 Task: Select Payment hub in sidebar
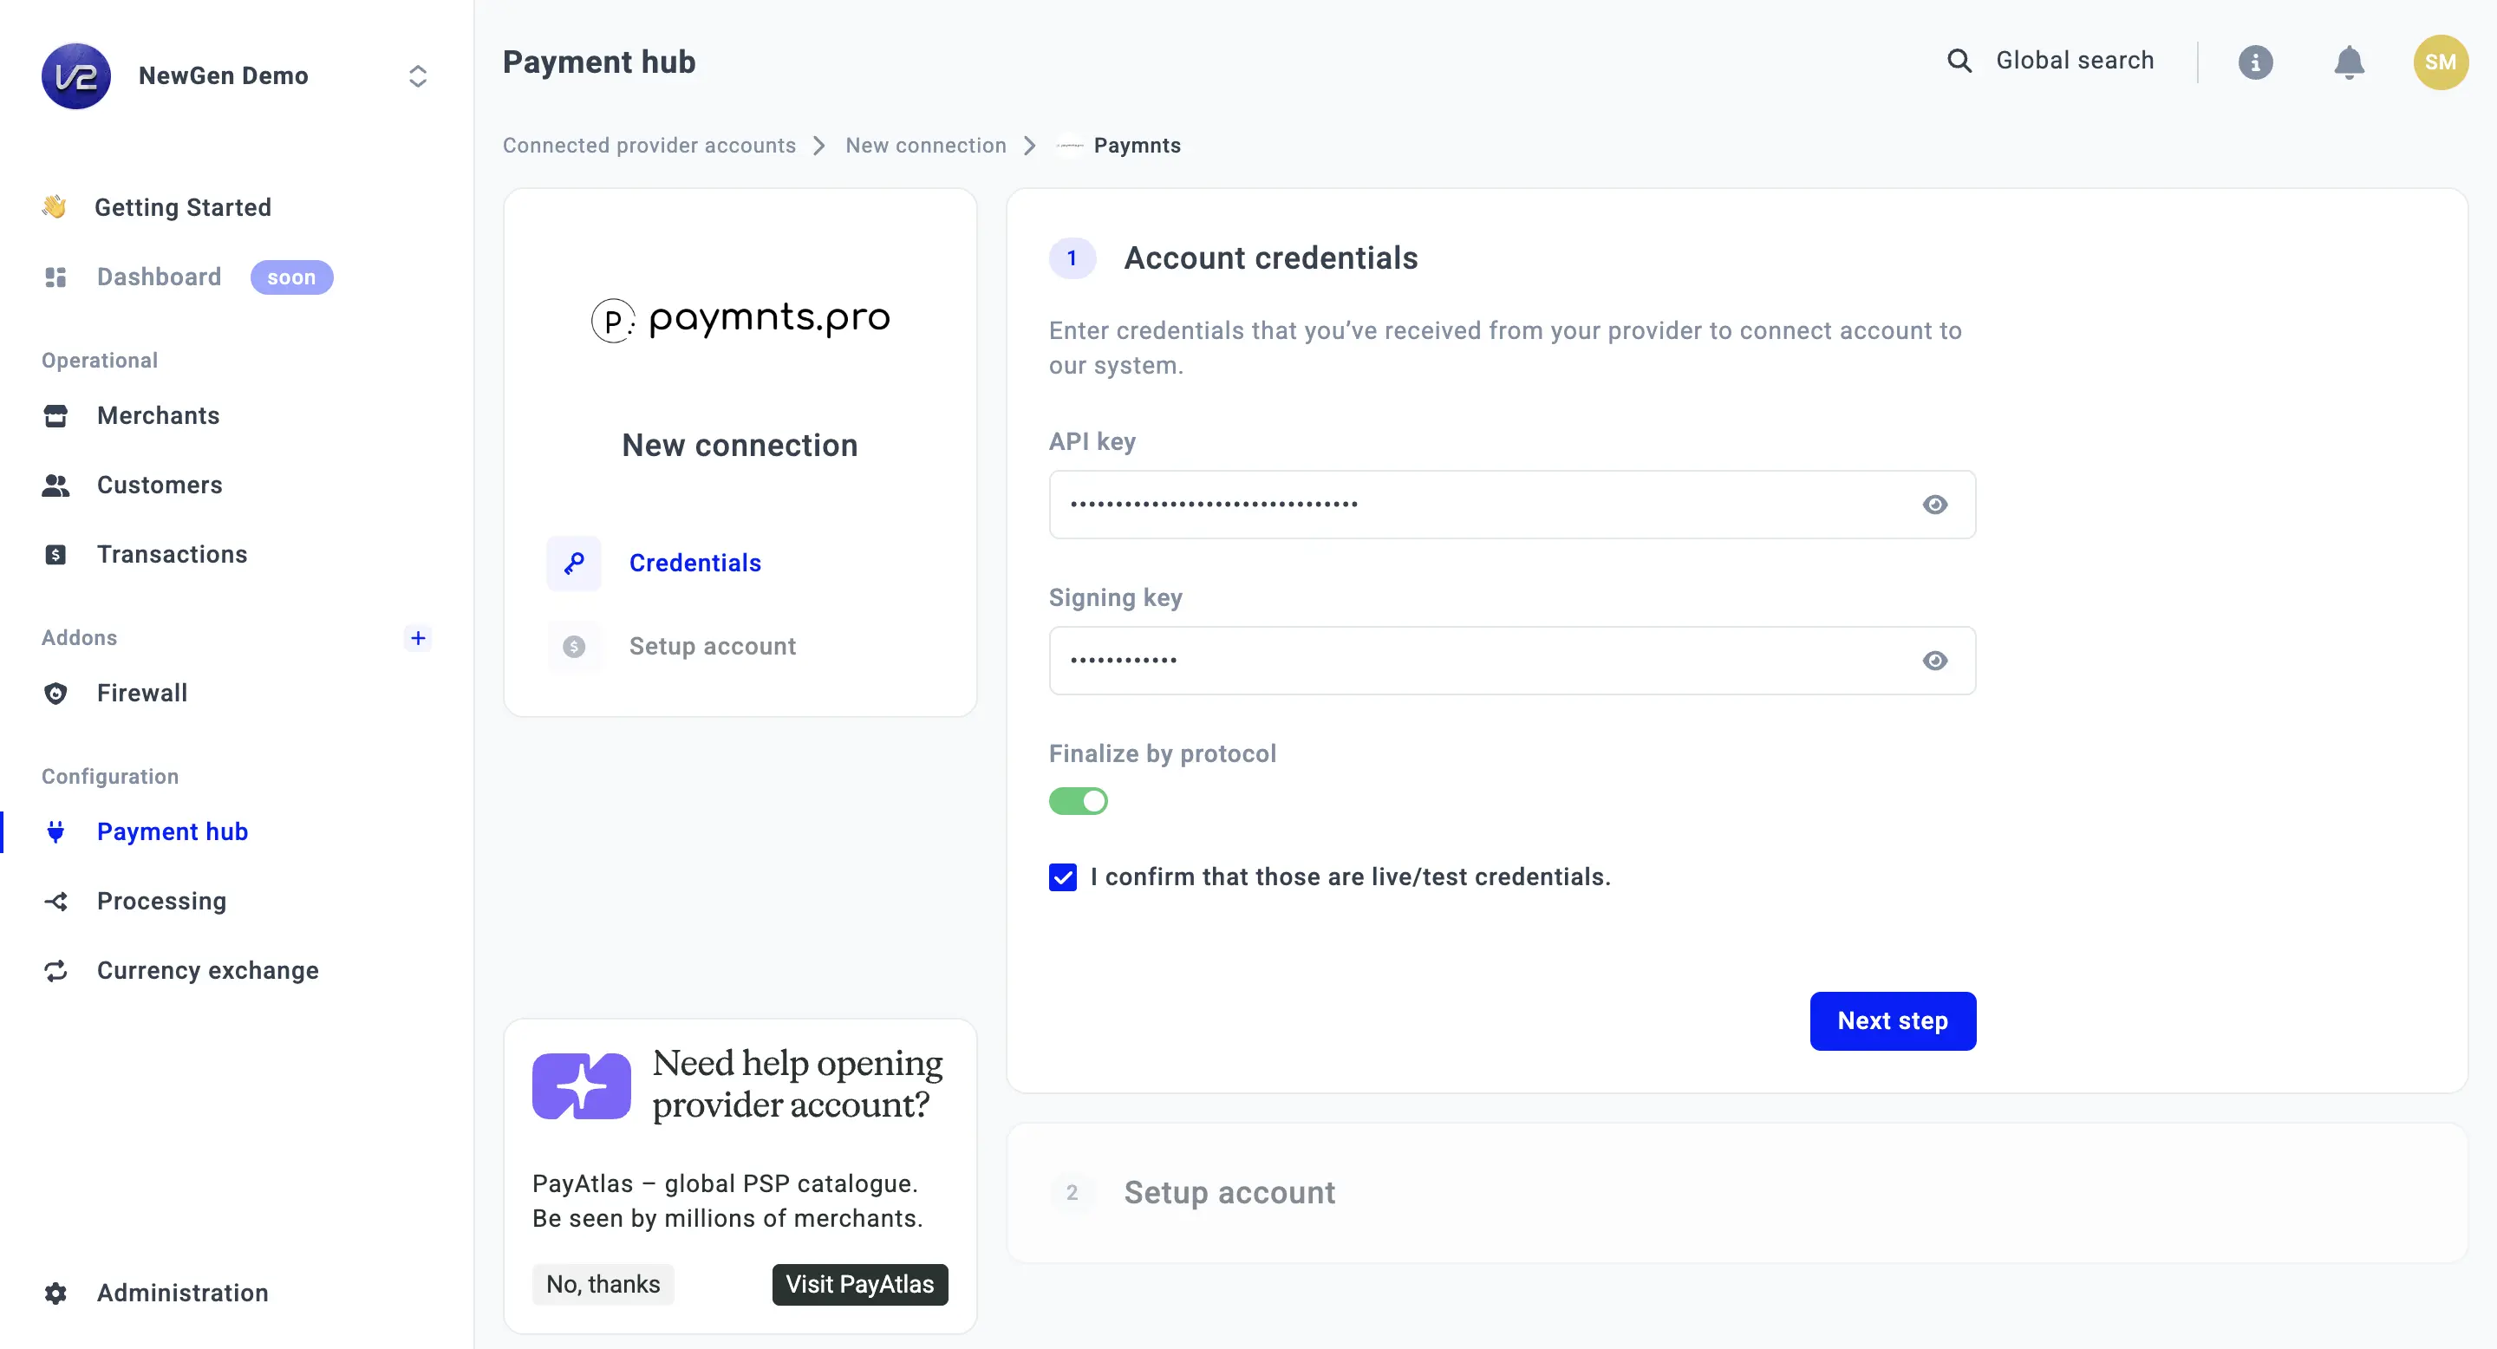[x=173, y=831]
